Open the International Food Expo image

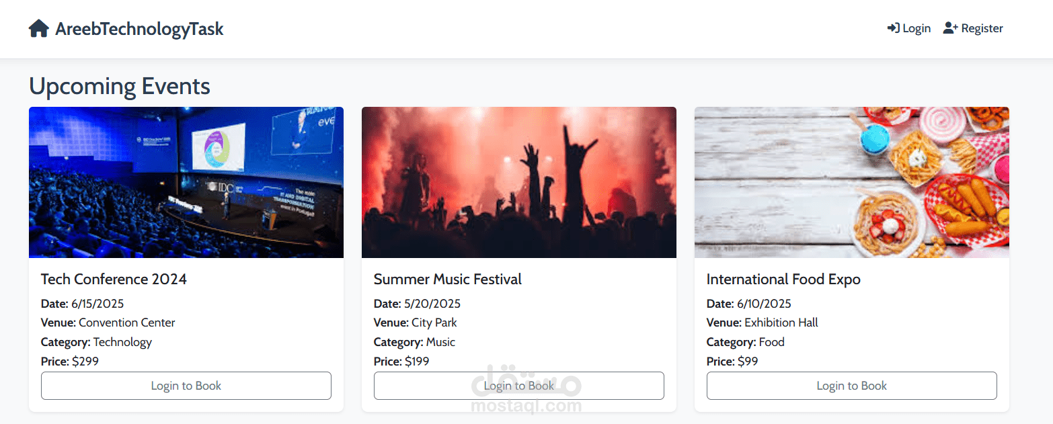[x=852, y=182]
